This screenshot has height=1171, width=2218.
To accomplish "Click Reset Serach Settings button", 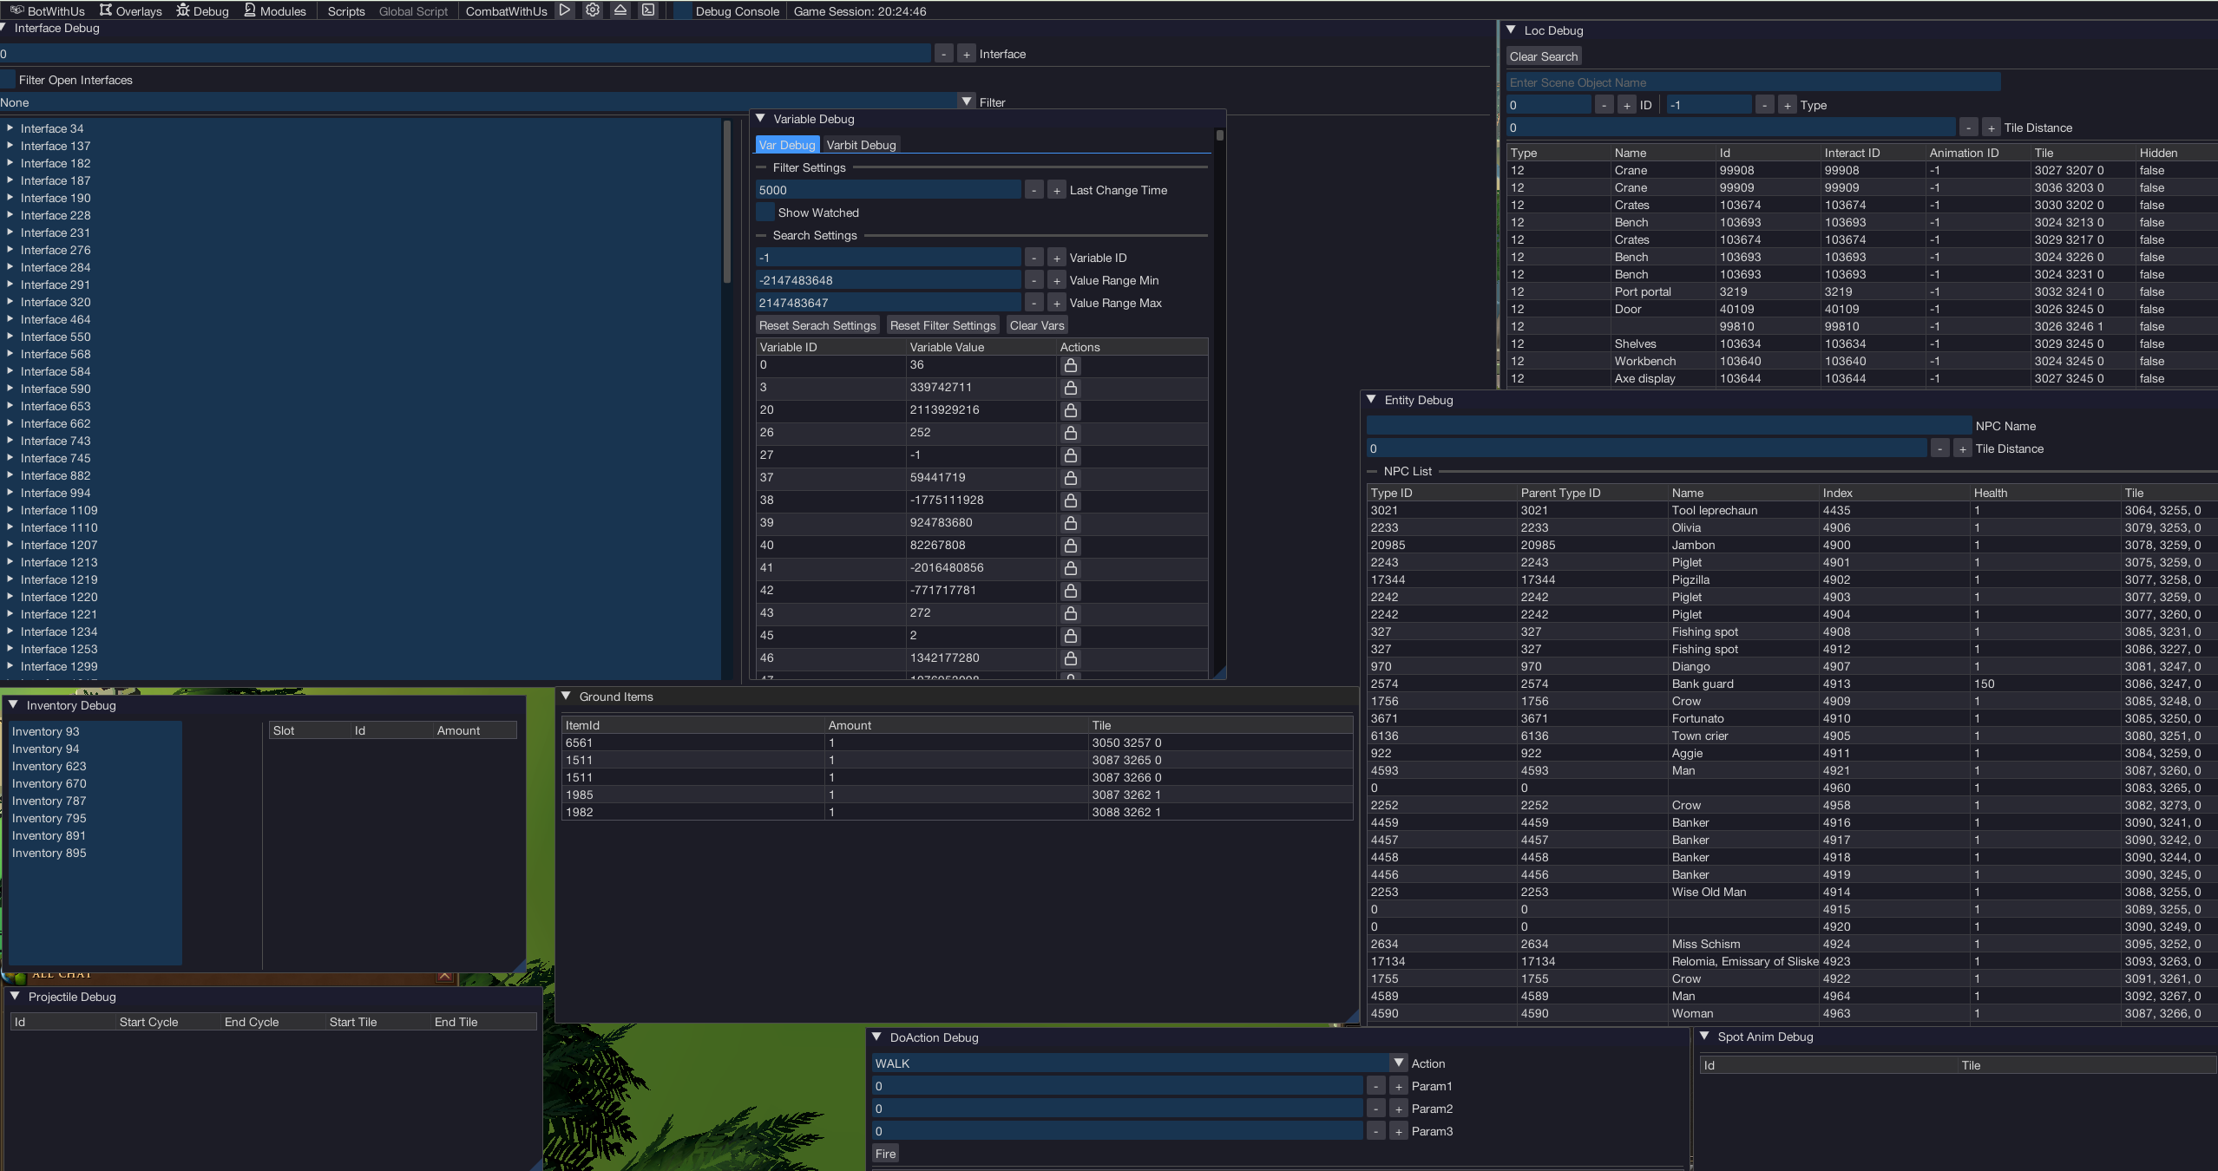I will pos(817,325).
